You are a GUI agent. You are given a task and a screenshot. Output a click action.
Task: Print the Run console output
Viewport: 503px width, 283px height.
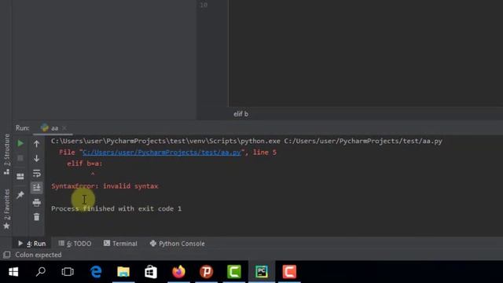[x=37, y=202]
